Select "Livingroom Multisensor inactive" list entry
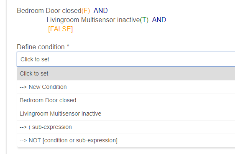Viewport: 235px width, 154px height. coord(126,114)
